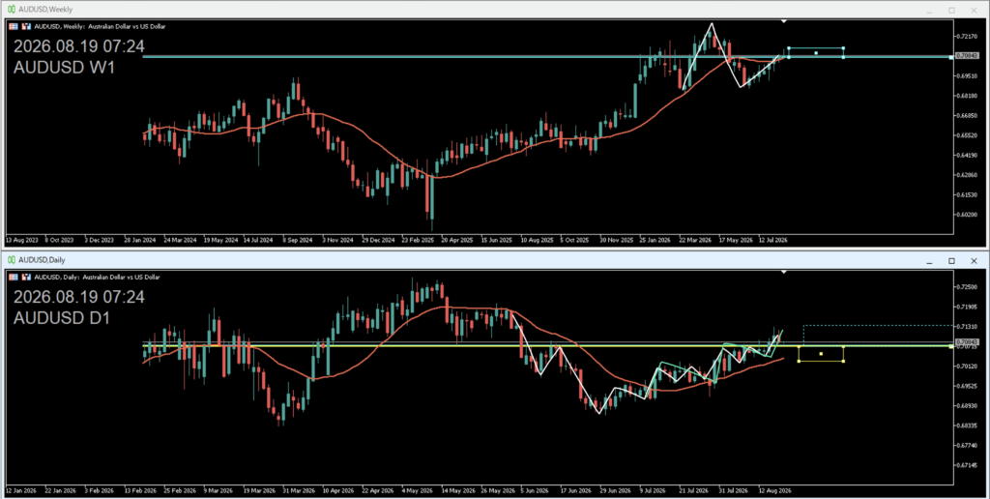This screenshot has width=990, height=499.
Task: Click the 2026.08.19 07:24 timestamp in Daily chart
Action: [79, 297]
